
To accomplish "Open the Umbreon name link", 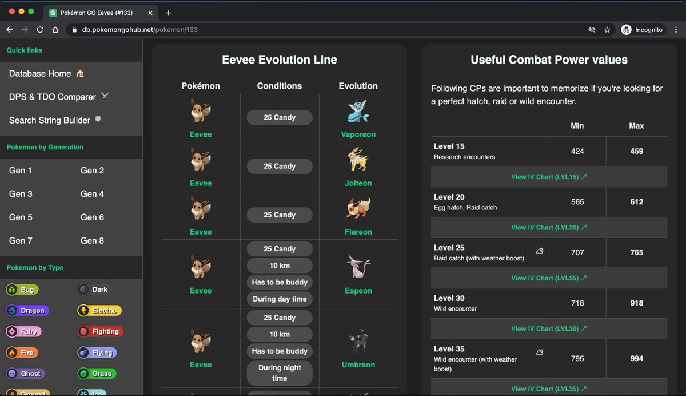I will (x=358, y=365).
